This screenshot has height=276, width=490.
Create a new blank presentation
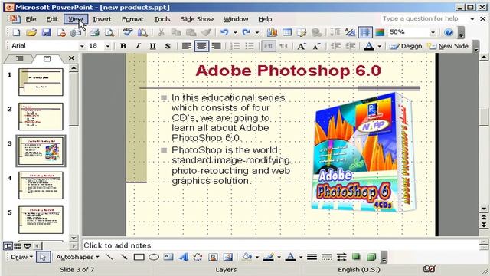pyautogui.click(x=16, y=32)
